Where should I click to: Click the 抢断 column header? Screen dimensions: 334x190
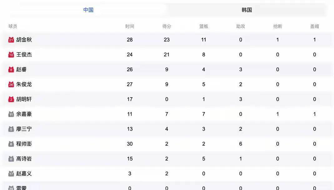coord(277,26)
